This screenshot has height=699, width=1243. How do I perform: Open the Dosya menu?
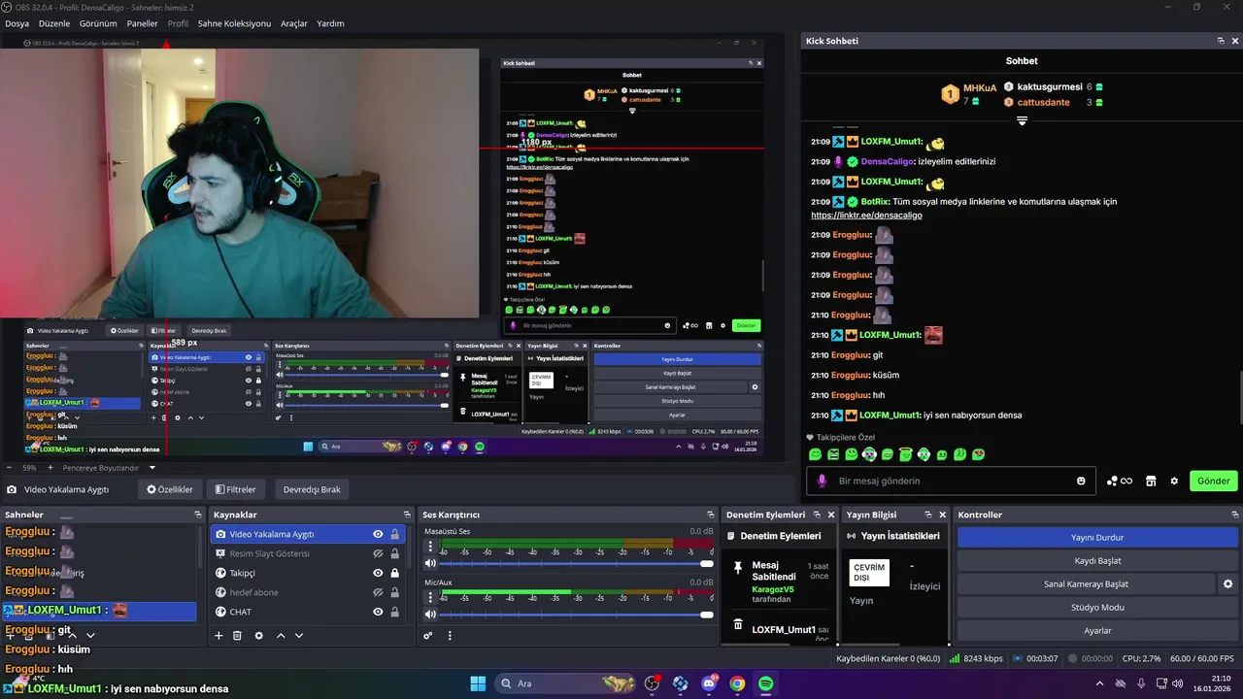[x=17, y=23]
